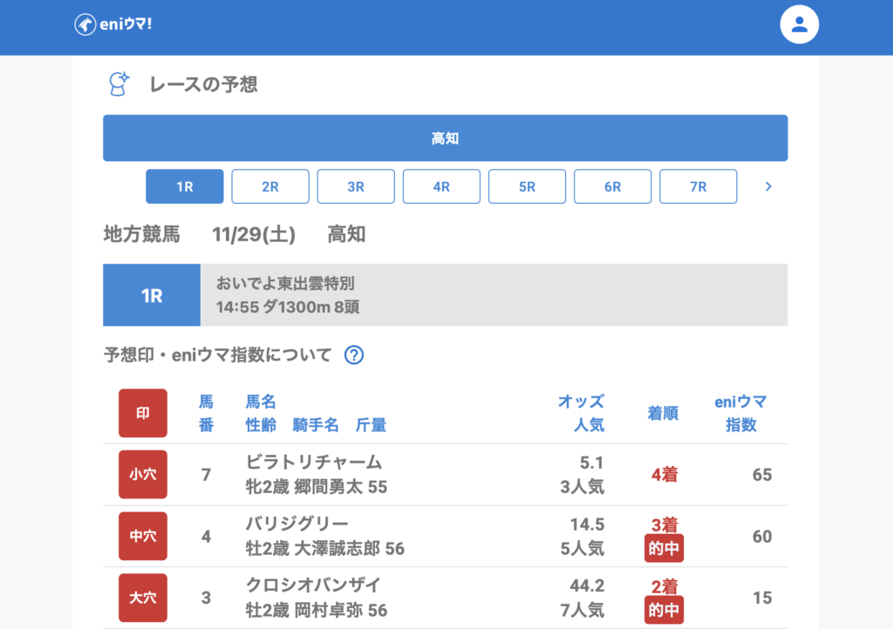
Task: Click the 中穴 mark badge
Action: click(x=142, y=537)
